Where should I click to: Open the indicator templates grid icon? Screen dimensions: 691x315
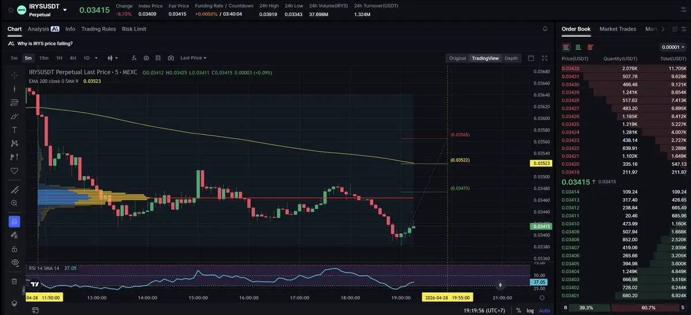click(158, 58)
